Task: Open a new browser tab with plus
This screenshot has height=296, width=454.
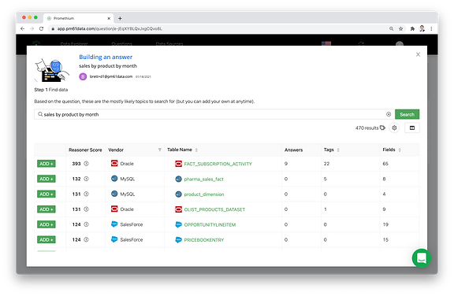Action: coord(120,18)
